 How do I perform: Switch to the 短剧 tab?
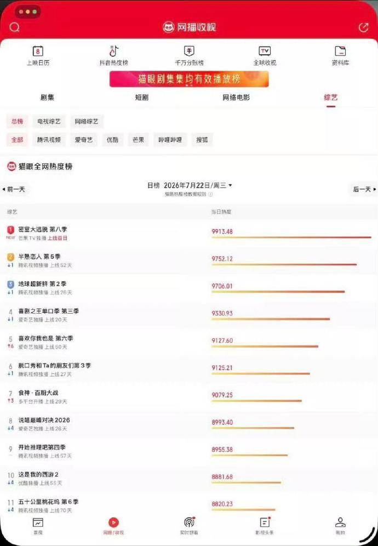[142, 98]
